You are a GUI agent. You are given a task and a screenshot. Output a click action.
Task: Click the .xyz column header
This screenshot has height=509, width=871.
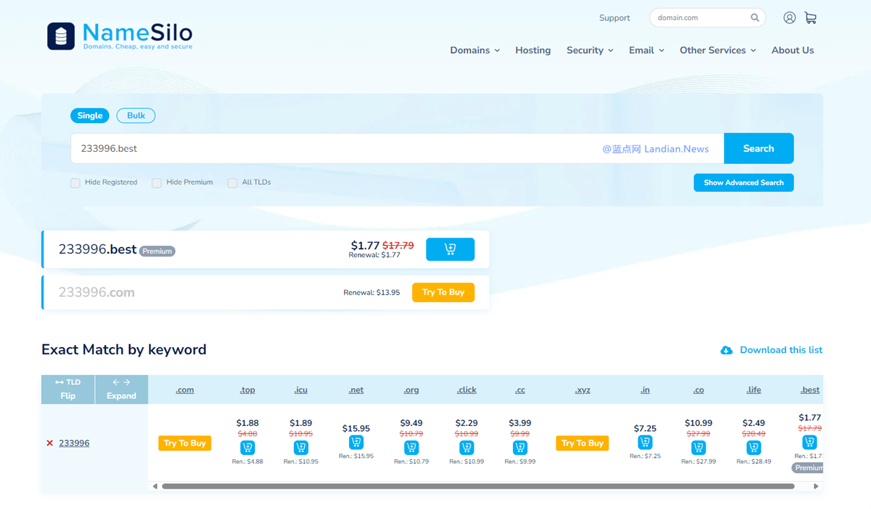[582, 390]
